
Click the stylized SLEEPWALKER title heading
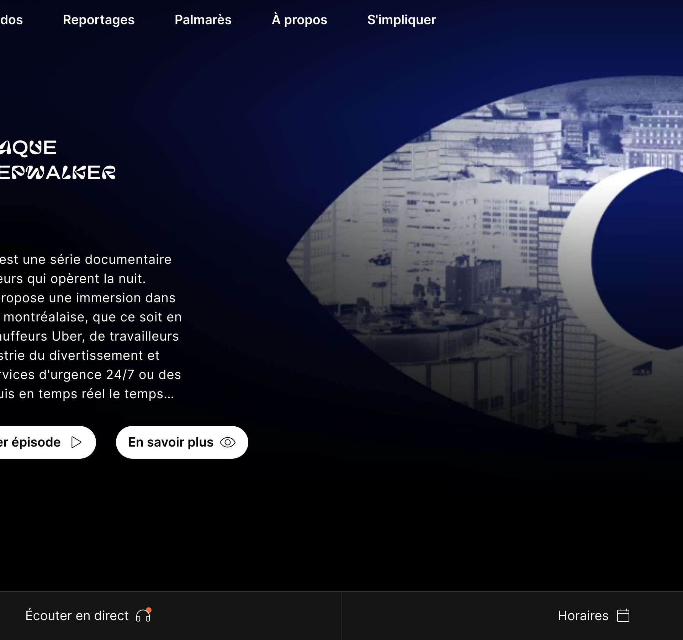(x=57, y=173)
